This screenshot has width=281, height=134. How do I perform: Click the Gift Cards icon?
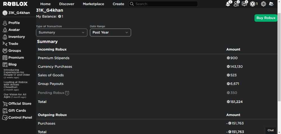(5, 111)
